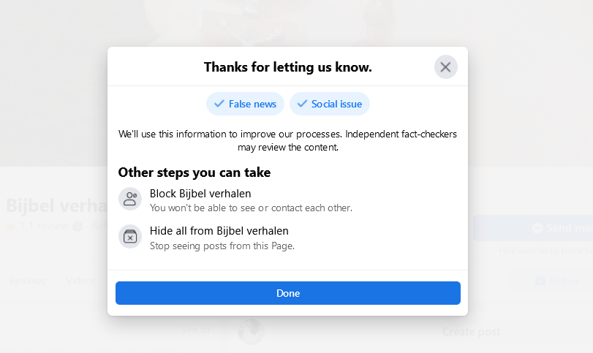Screen dimensions: 593x353
Task: Open the Videos tab on the page
Action: 80,281
